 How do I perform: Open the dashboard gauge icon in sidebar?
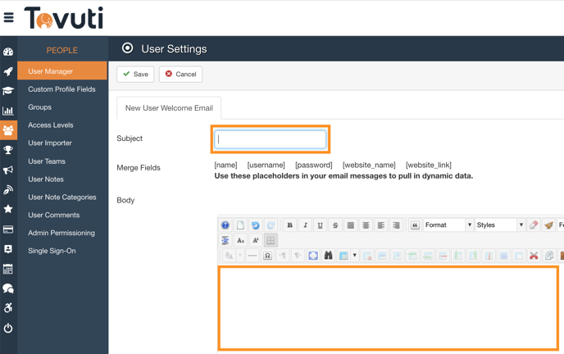[8, 52]
